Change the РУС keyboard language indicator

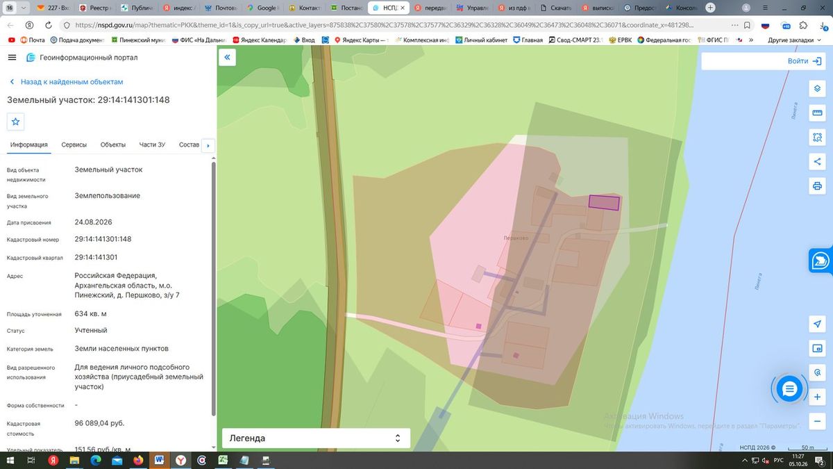pyautogui.click(x=779, y=460)
